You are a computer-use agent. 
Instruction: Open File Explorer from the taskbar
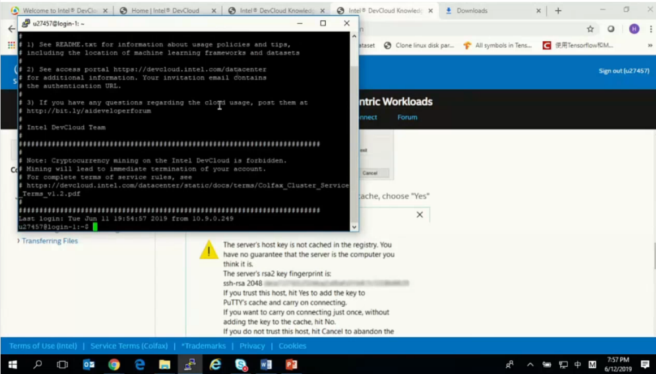point(165,365)
